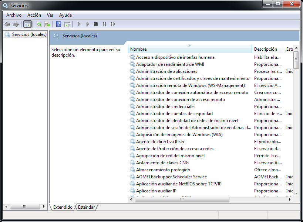Click the second Start service play icon
303x222 pixels.
(x=88, y=24)
